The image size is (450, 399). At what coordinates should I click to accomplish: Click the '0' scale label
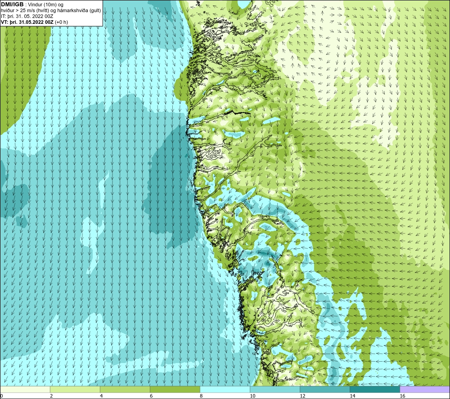click(2, 396)
